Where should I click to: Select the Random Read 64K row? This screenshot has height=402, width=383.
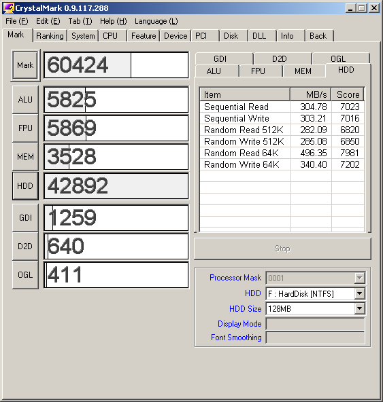(x=282, y=153)
